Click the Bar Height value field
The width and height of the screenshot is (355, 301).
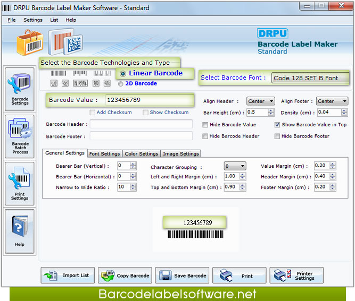(258, 112)
